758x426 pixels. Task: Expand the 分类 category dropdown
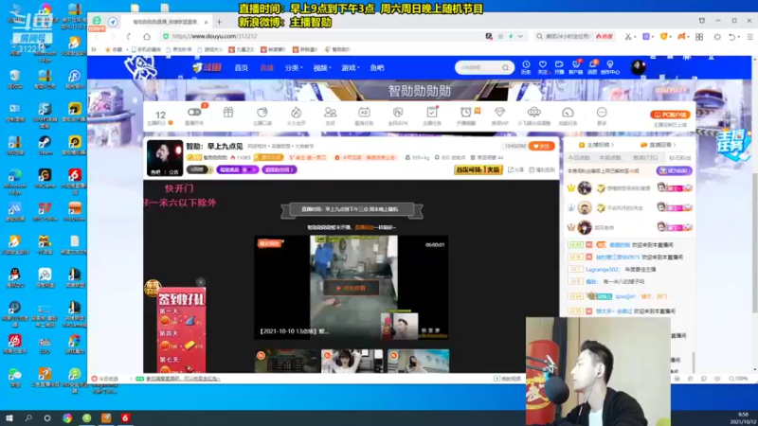294,68
